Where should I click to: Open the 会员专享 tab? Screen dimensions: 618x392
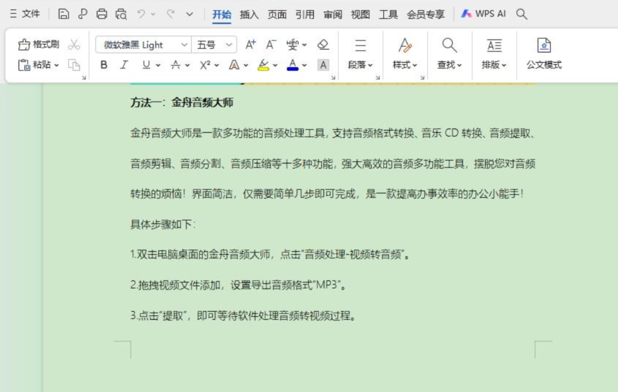(425, 15)
